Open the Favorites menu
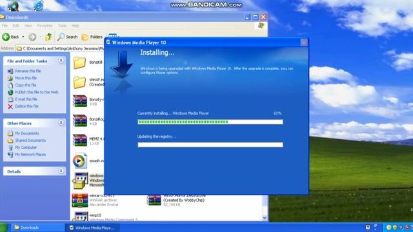The image size is (413, 232). coord(45,26)
